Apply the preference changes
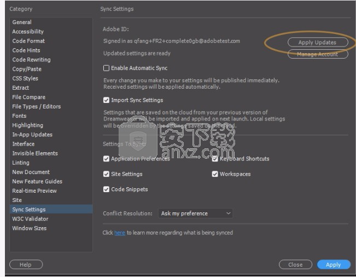 coord(334,264)
